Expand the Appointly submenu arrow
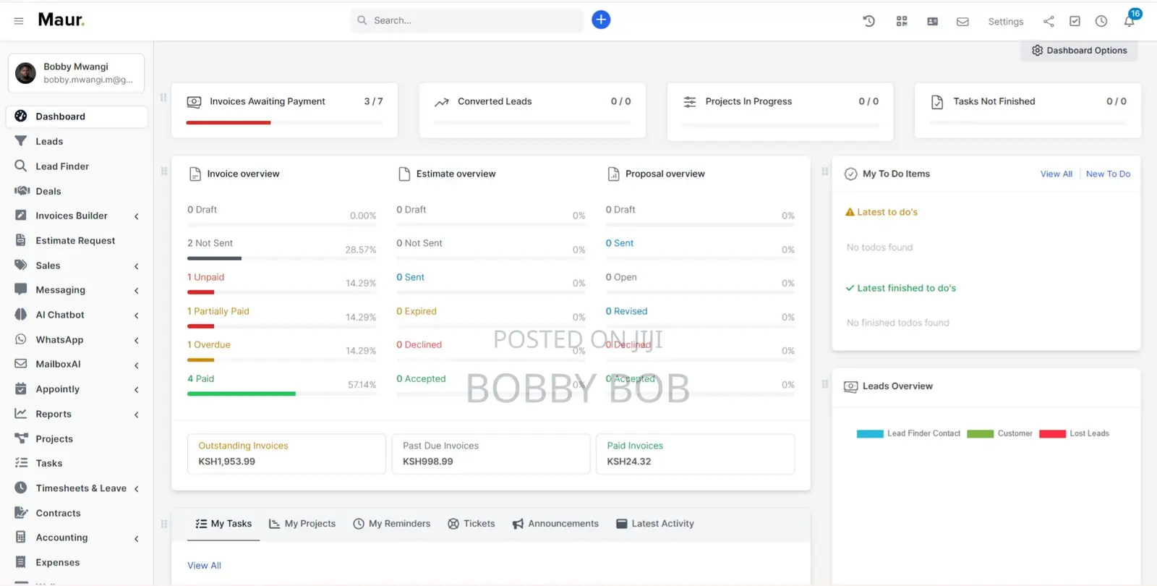The width and height of the screenshot is (1157, 586). pos(136,390)
